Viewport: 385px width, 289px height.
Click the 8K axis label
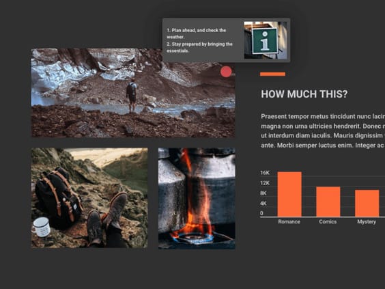pos(263,193)
